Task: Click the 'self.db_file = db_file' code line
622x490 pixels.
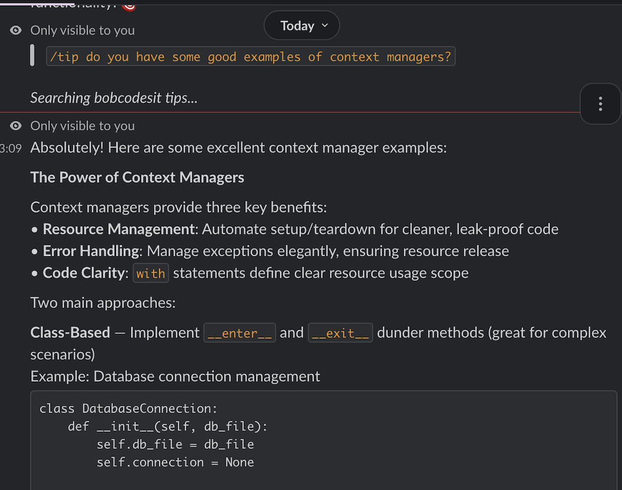Action: tap(175, 444)
